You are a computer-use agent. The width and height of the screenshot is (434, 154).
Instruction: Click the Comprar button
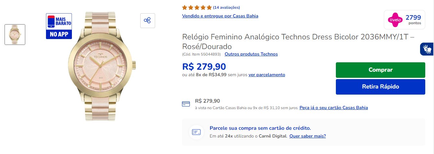click(x=380, y=70)
